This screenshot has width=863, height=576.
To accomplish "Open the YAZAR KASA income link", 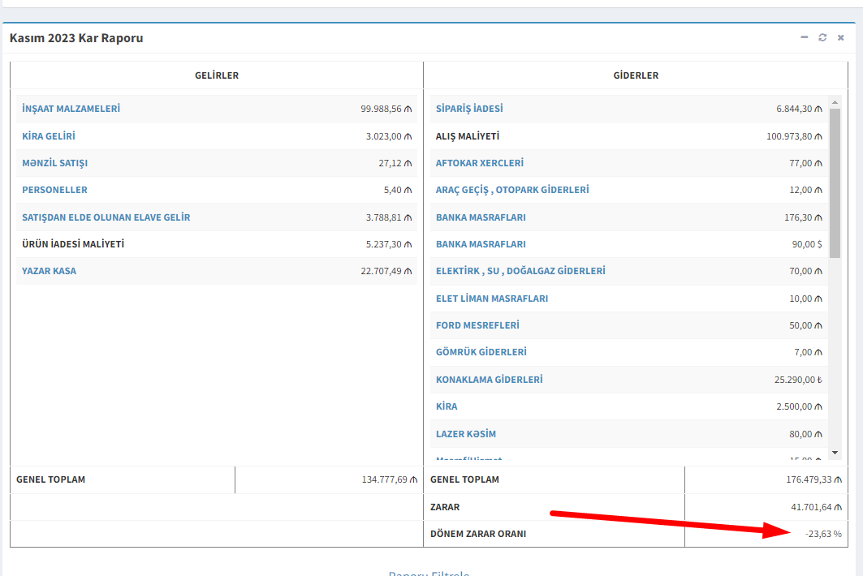I will (x=49, y=271).
